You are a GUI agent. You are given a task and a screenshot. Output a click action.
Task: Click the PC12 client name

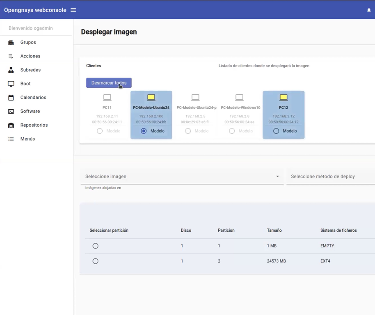(284, 107)
